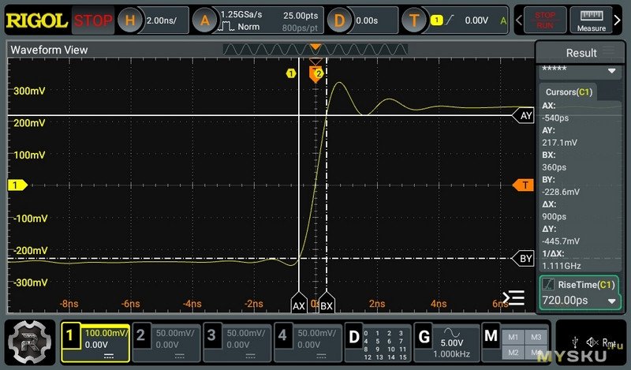Tap the Horizontal timebase H icon
The height and width of the screenshot is (370, 631).
tap(130, 21)
